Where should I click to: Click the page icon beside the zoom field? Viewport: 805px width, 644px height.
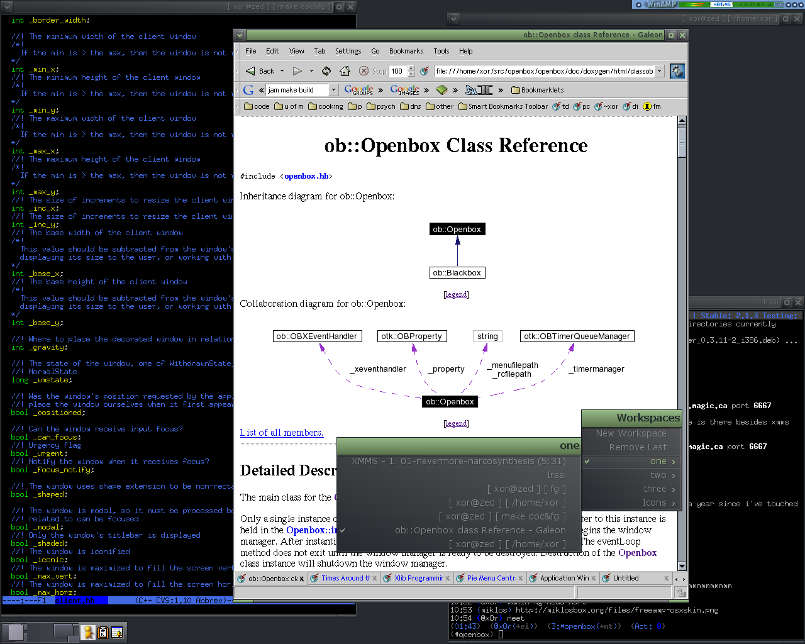(x=425, y=71)
